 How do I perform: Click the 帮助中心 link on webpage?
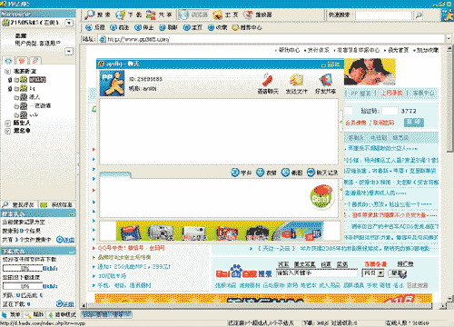289,50
